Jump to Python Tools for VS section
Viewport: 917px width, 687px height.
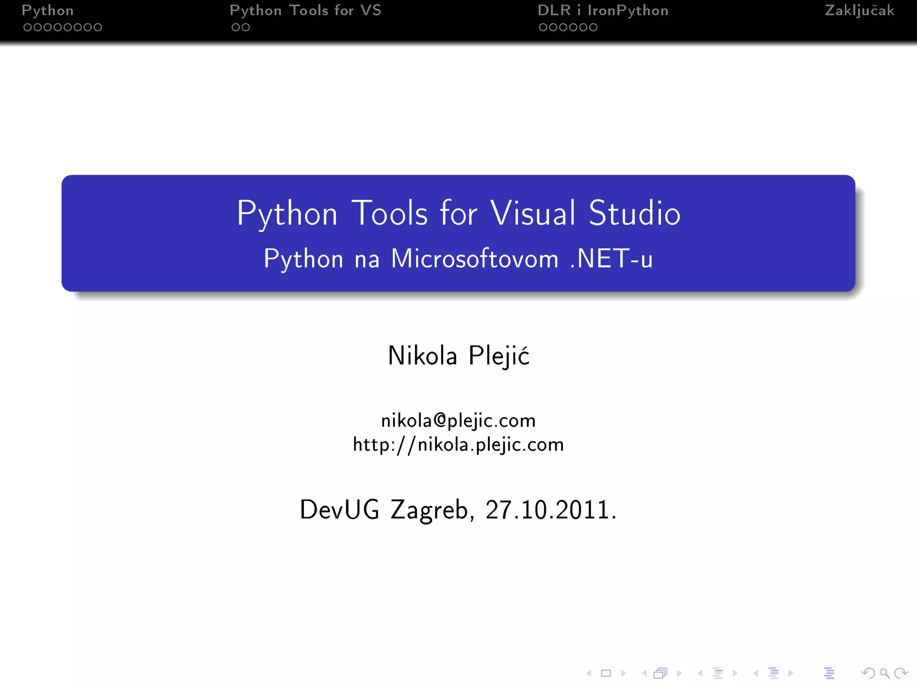pyautogui.click(x=305, y=11)
